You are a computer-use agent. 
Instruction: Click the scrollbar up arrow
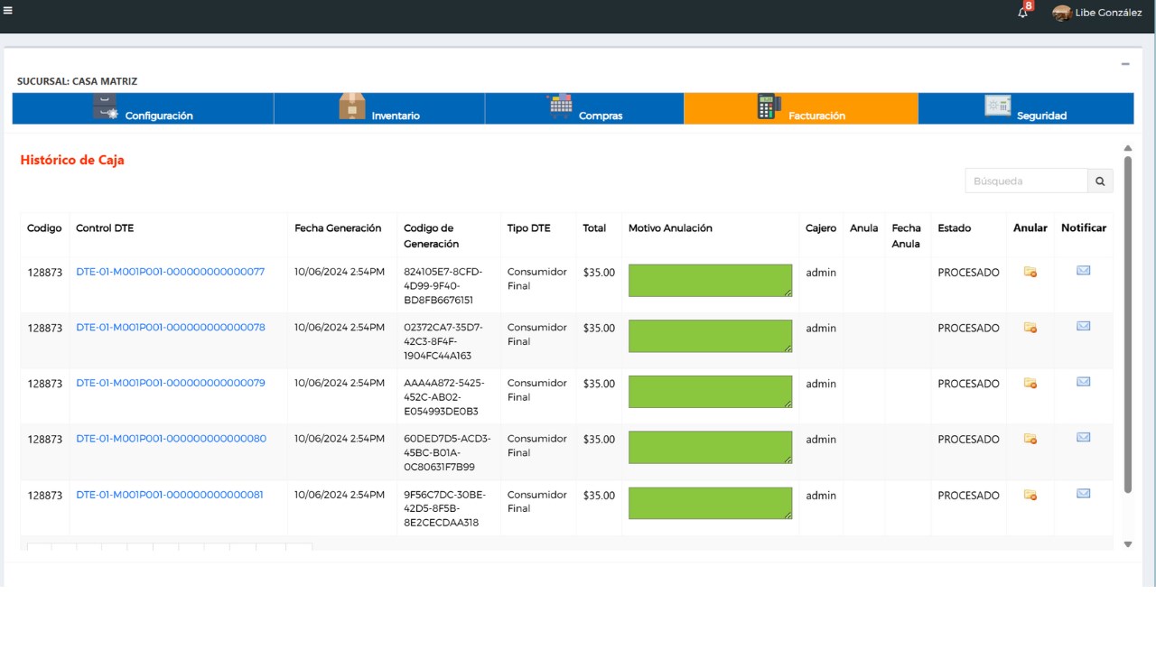pos(1127,148)
